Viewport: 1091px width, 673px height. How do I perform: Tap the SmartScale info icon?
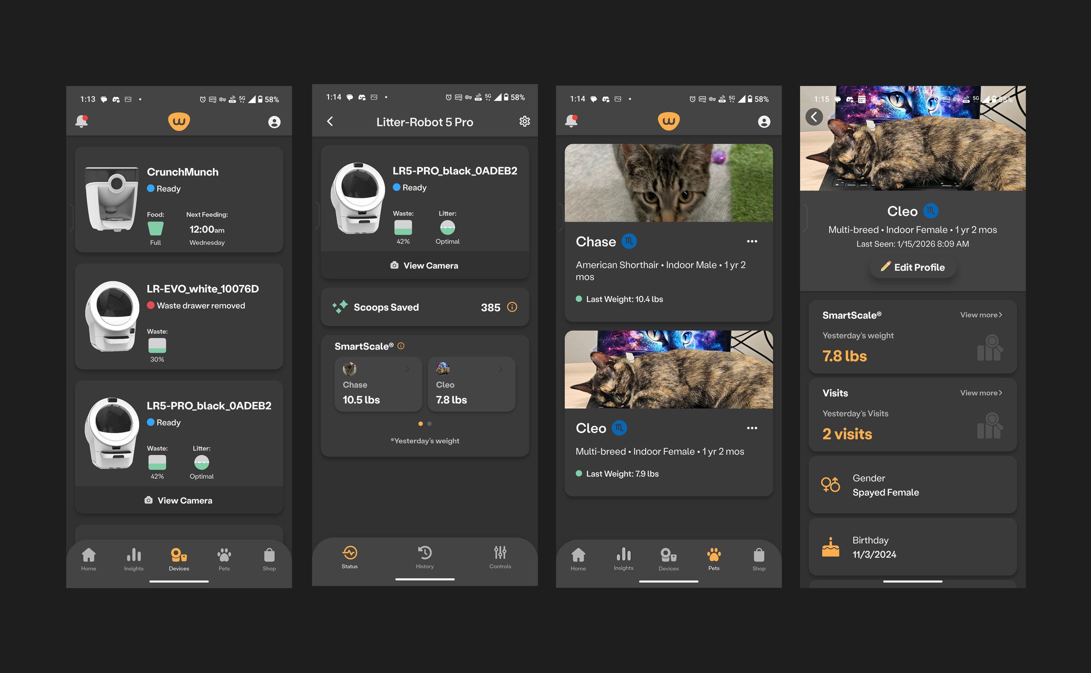tap(401, 346)
